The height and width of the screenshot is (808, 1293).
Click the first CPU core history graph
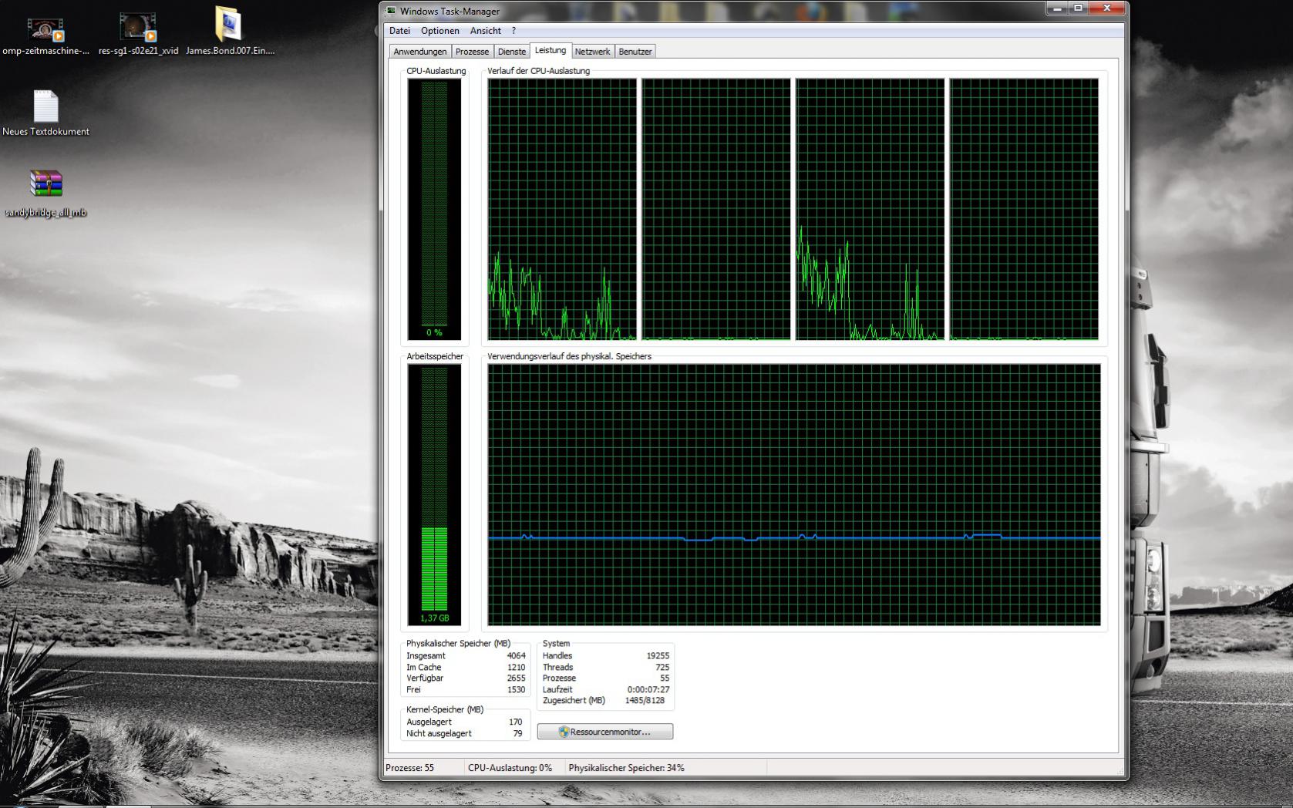[562, 209]
